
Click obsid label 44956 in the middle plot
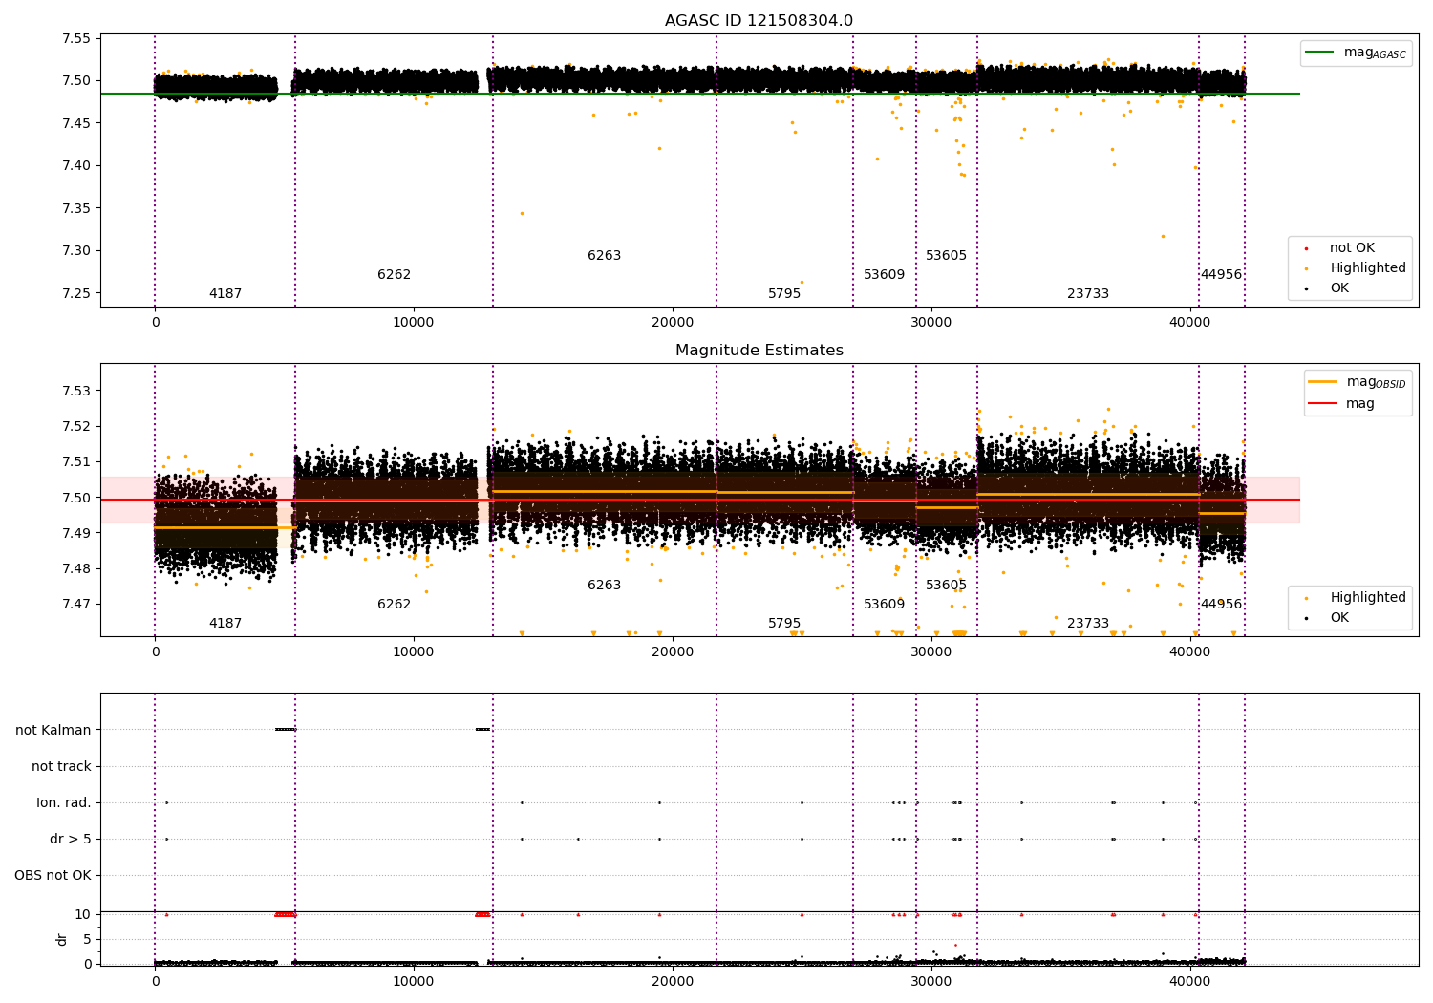point(1222,605)
